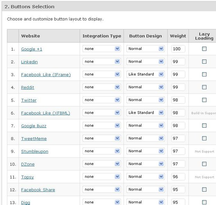This screenshot has width=216, height=205.
Task: Check lazy loading for Twitter
Action: point(204,100)
